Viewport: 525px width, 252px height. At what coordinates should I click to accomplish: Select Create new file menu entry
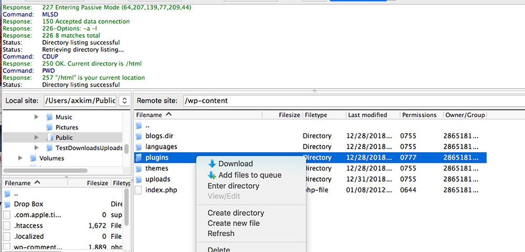(234, 223)
